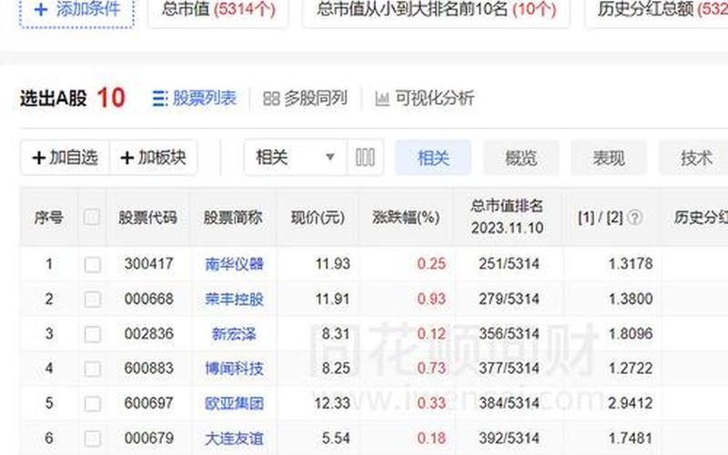
Task: Select the 概览 overview tab
Action: coord(521,157)
